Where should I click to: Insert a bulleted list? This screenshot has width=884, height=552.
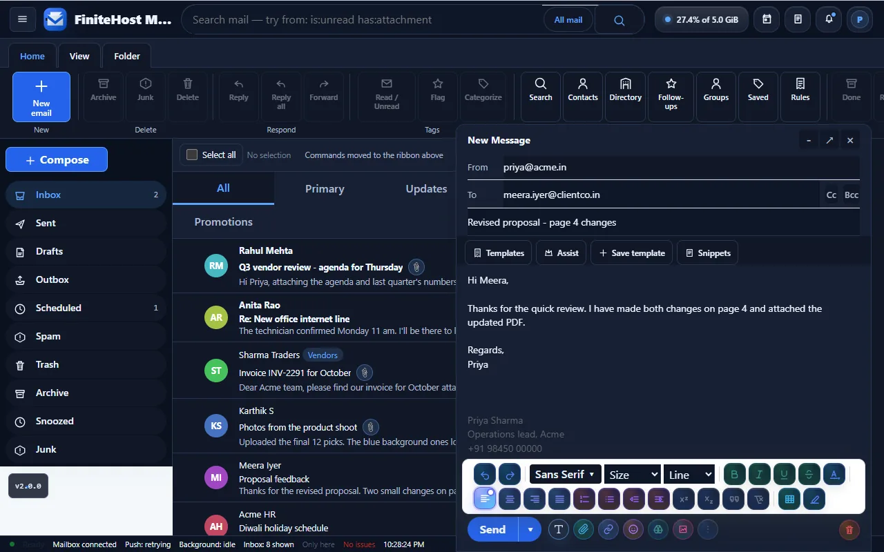point(609,499)
